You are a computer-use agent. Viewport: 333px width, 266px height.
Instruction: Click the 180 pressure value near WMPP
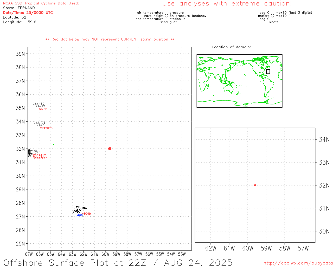42,104
